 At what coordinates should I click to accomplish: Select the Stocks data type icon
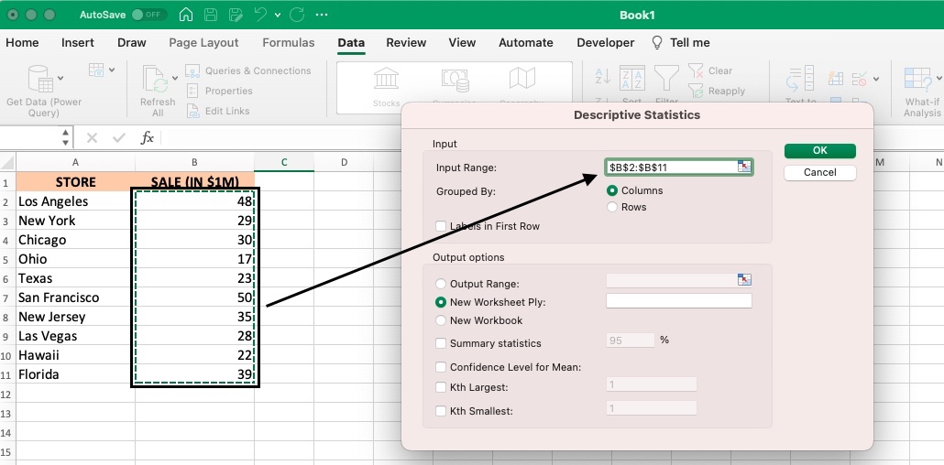(386, 79)
